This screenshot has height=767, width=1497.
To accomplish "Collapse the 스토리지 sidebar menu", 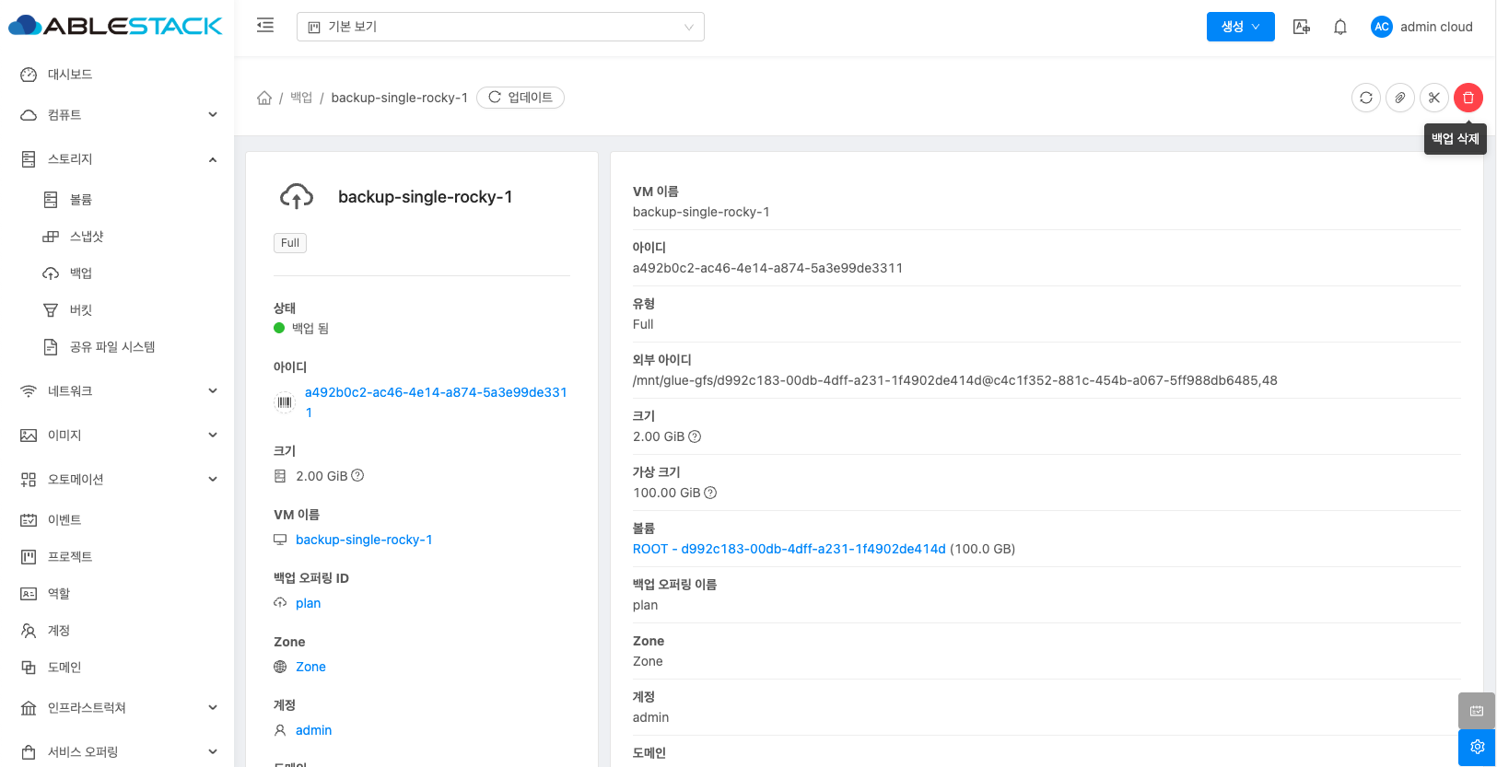I will 118,159.
